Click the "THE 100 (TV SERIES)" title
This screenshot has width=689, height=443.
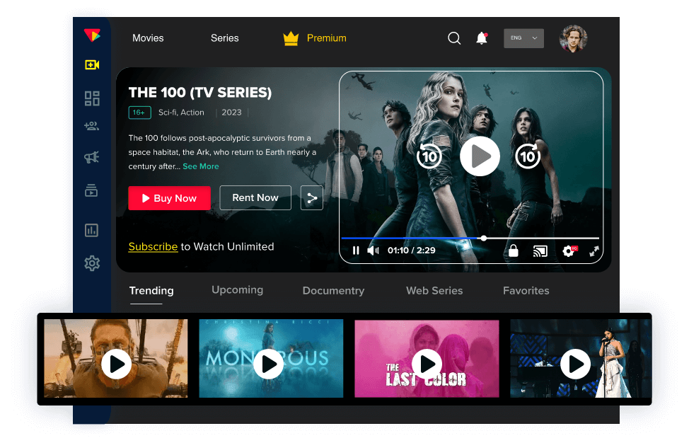[200, 93]
